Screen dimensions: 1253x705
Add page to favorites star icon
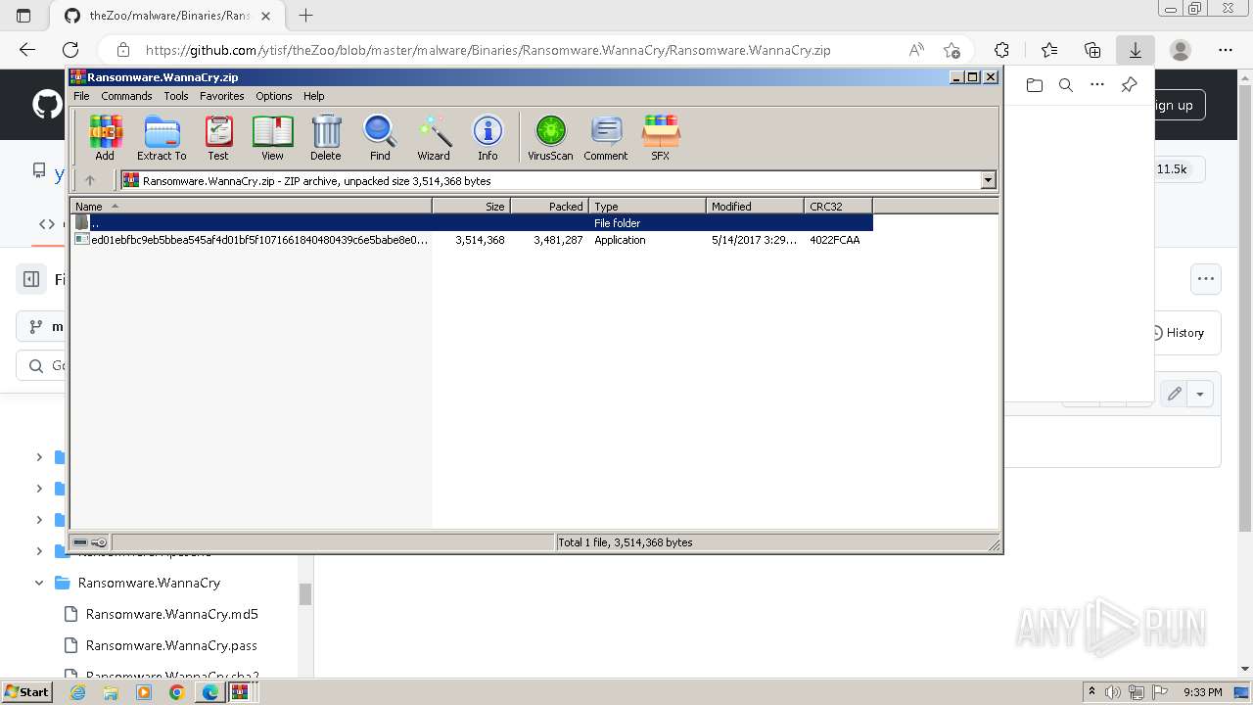(951, 50)
